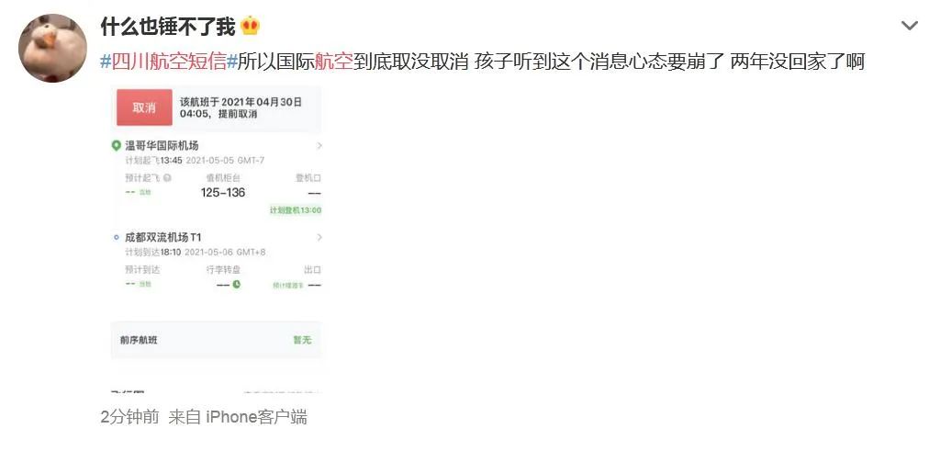
Task: Click the crown VIP badge icon
Action: click(x=251, y=26)
